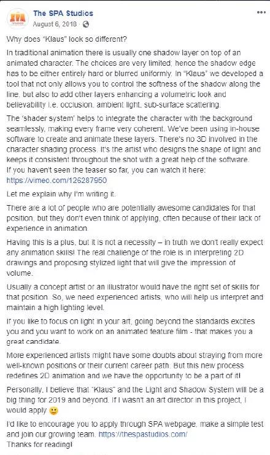Click the 'More experienced artists' paragraph

pos(134,365)
